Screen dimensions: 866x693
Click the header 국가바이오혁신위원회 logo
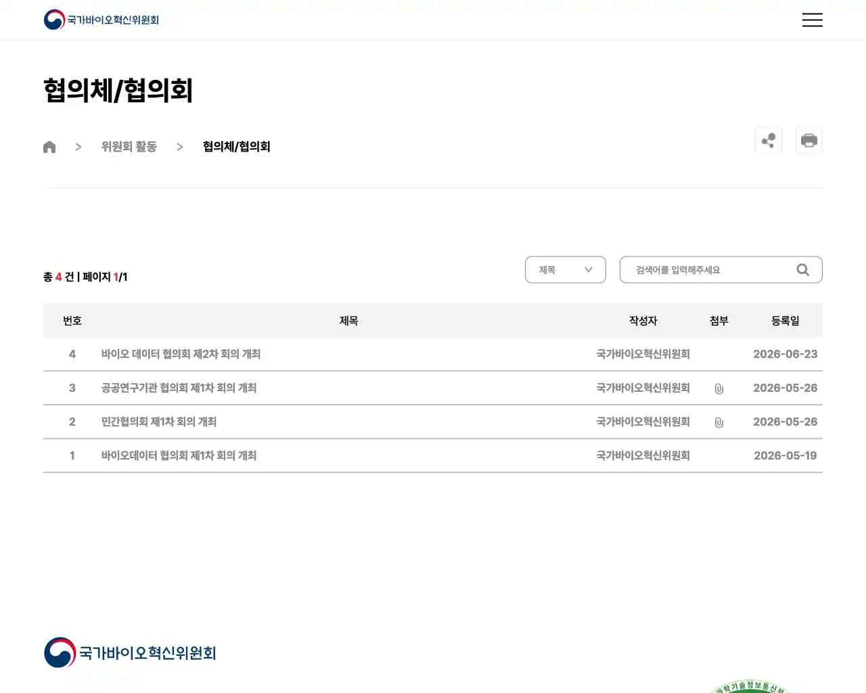point(101,20)
